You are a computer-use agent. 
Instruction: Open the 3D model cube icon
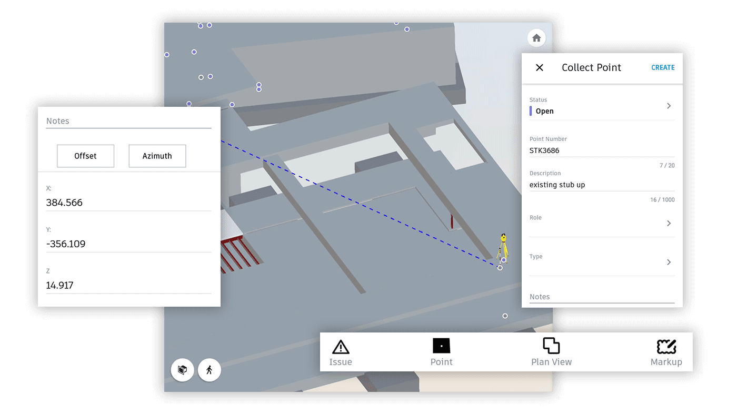183,370
